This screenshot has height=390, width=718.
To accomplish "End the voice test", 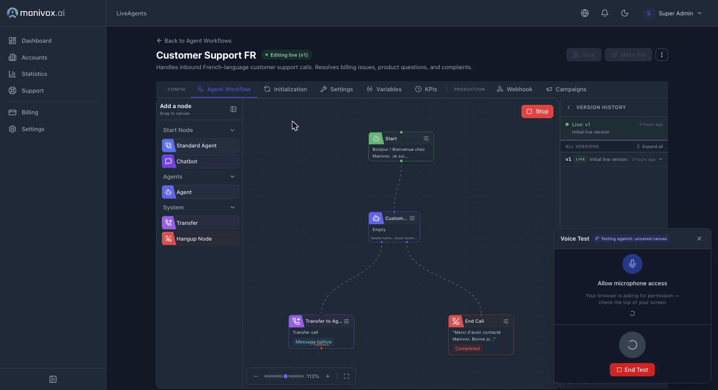I will tap(632, 370).
